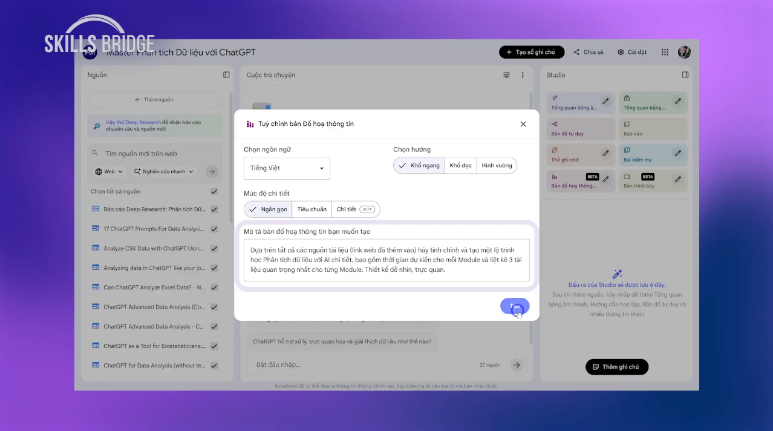Click the infographic description text box

point(386,260)
